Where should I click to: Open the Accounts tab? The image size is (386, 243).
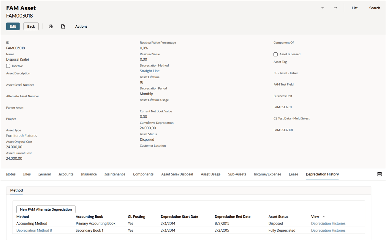coord(66,174)
